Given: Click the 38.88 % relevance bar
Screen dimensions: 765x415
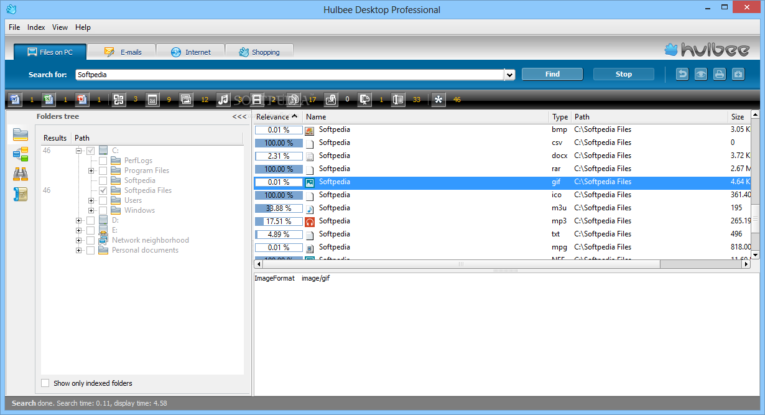Looking at the screenshot, I should click(279, 208).
